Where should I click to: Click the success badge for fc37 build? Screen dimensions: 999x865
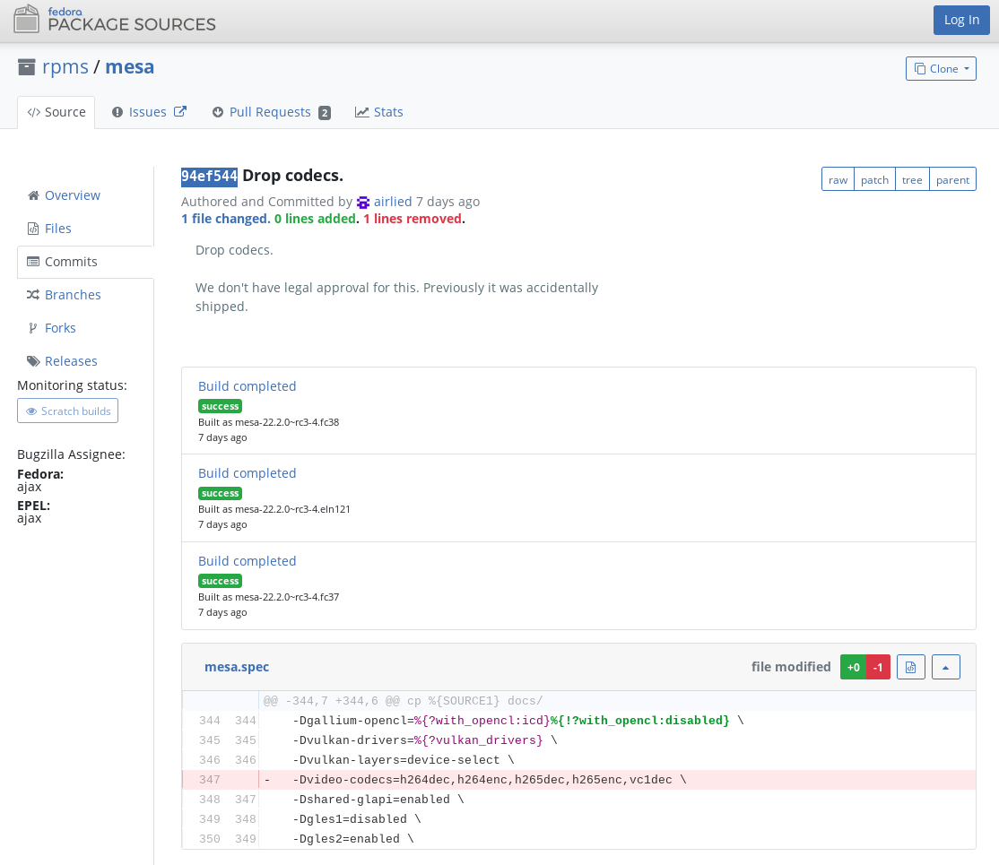220,582
